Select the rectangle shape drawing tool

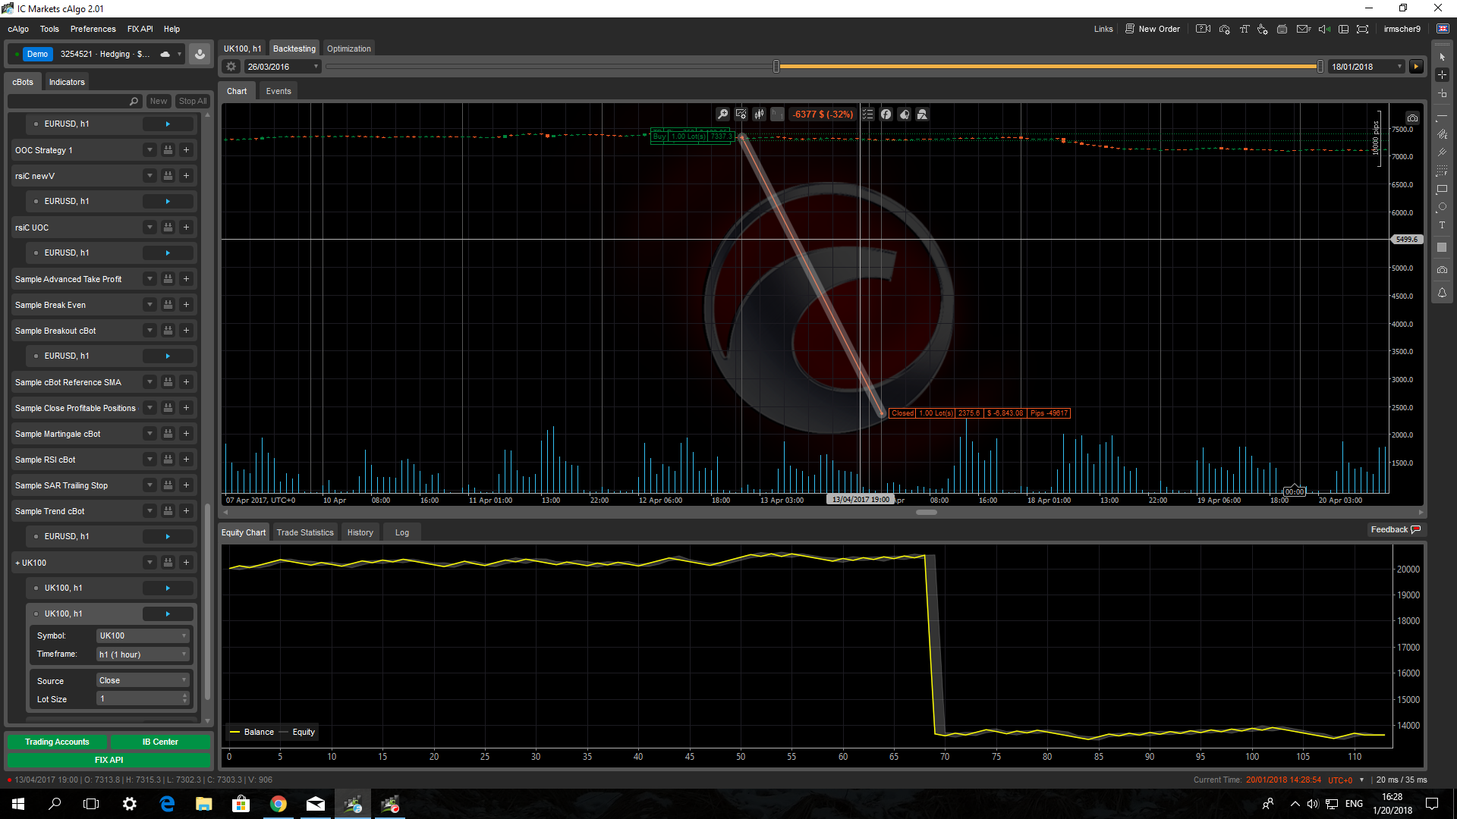[1442, 189]
